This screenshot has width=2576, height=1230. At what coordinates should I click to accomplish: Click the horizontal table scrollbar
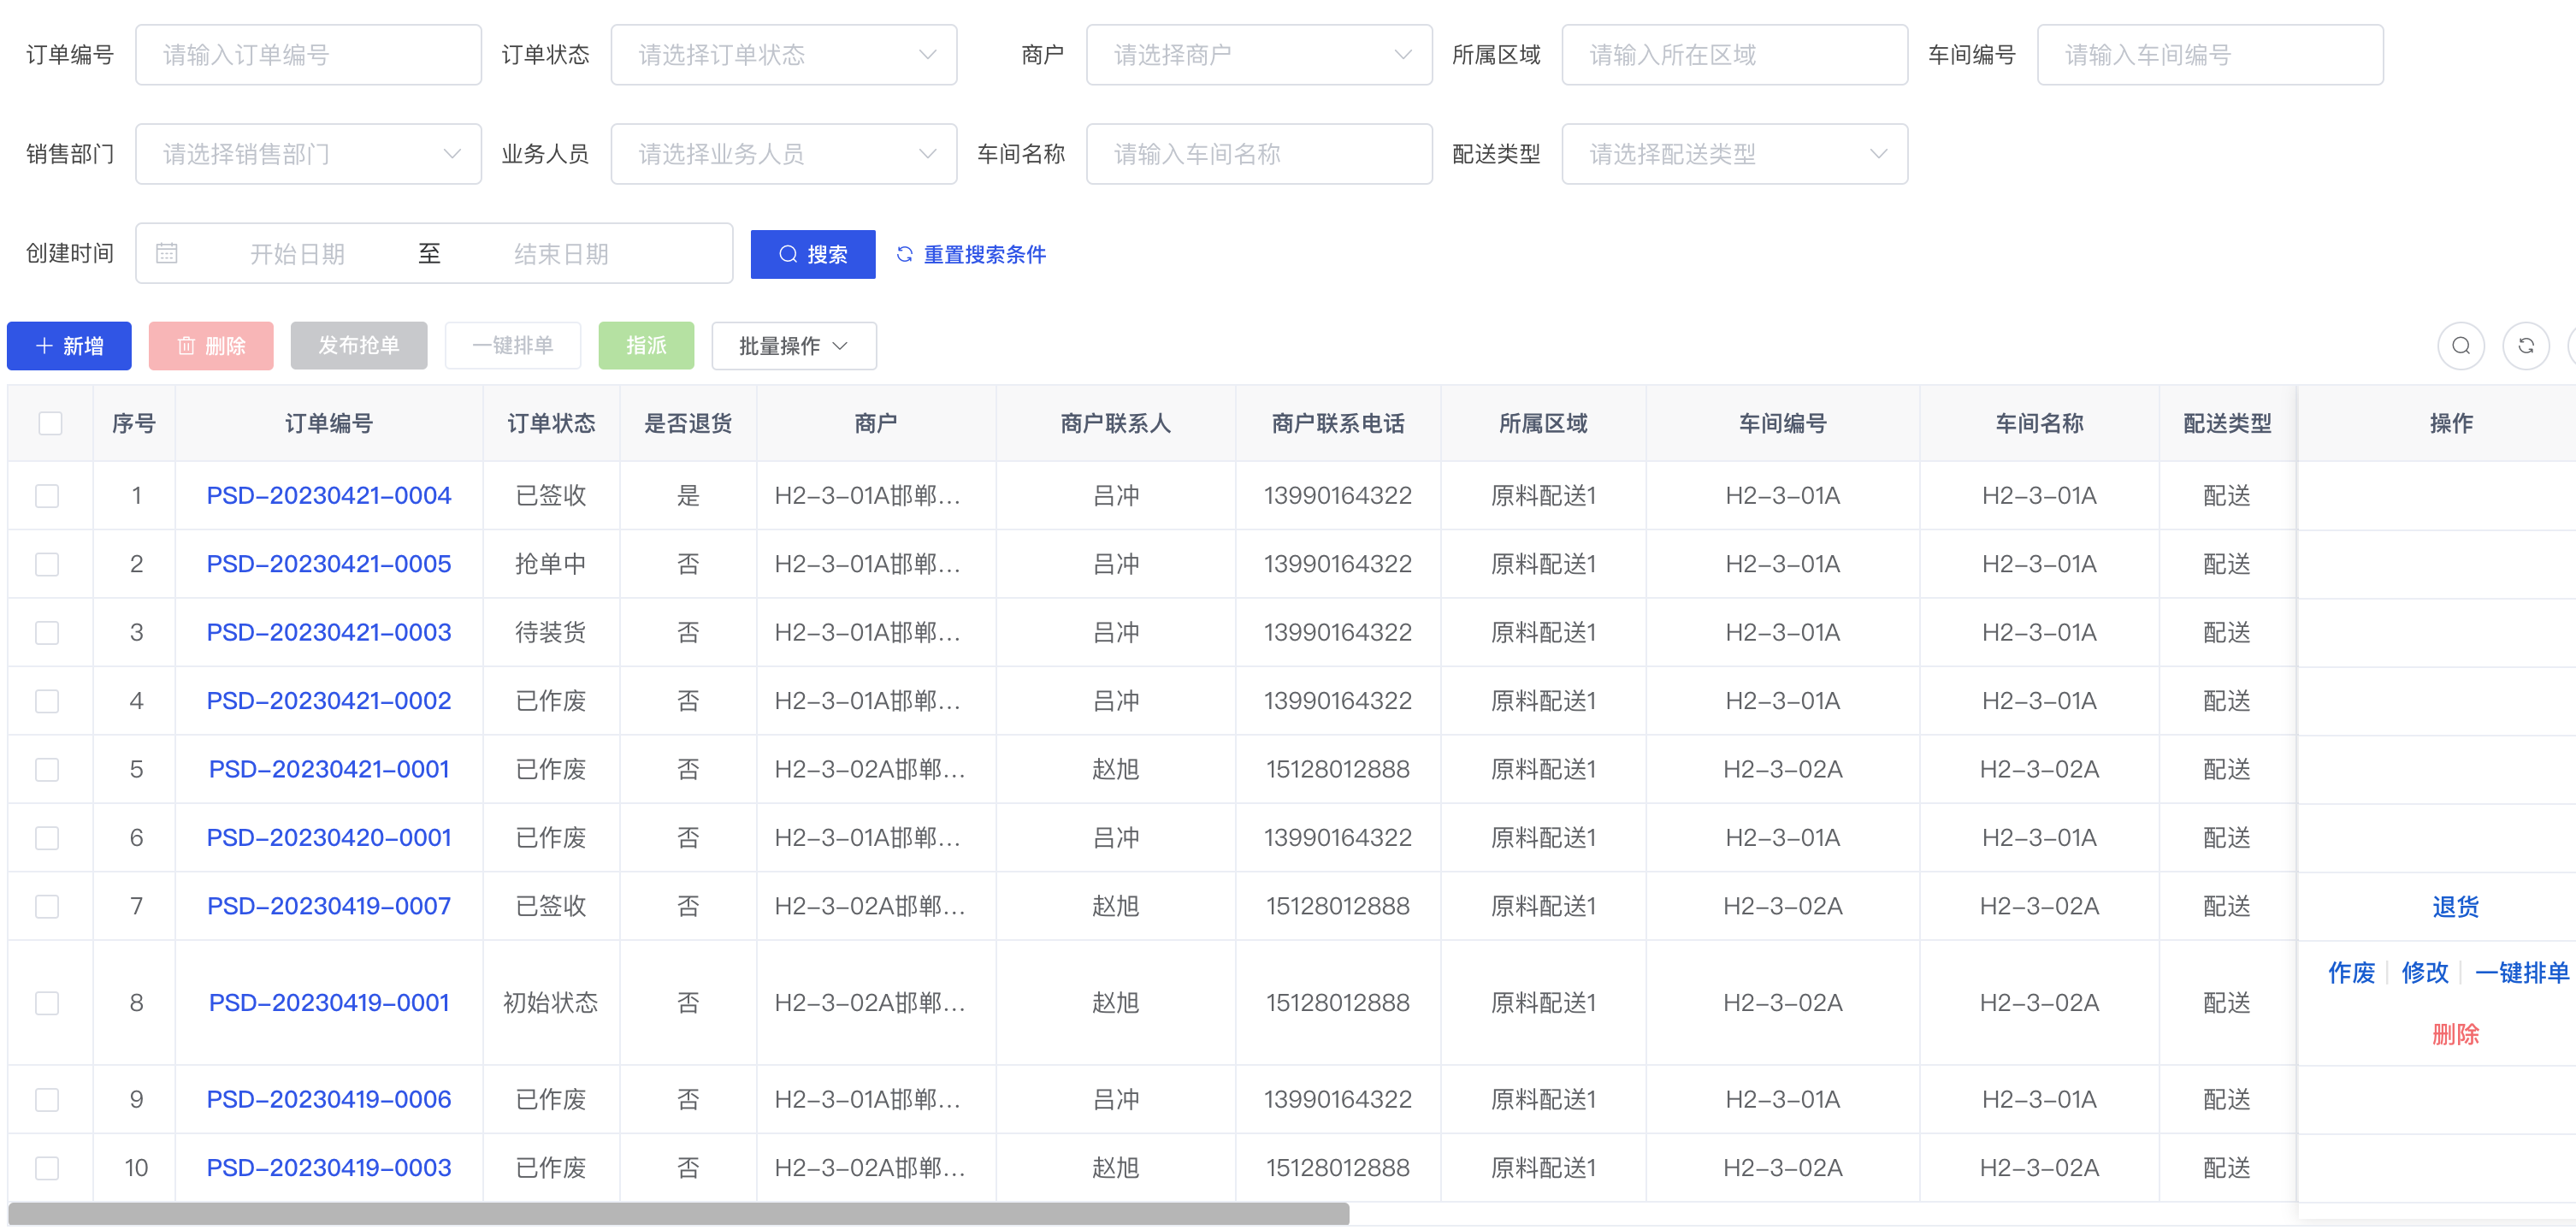pos(679,1215)
